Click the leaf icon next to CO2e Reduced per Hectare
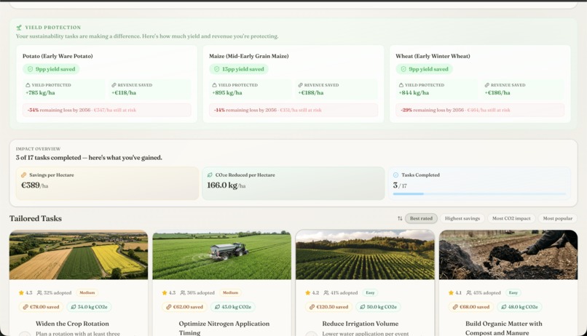 tap(210, 175)
